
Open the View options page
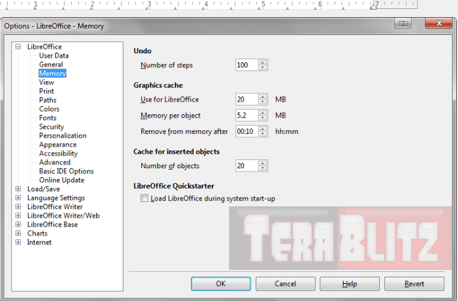46,83
